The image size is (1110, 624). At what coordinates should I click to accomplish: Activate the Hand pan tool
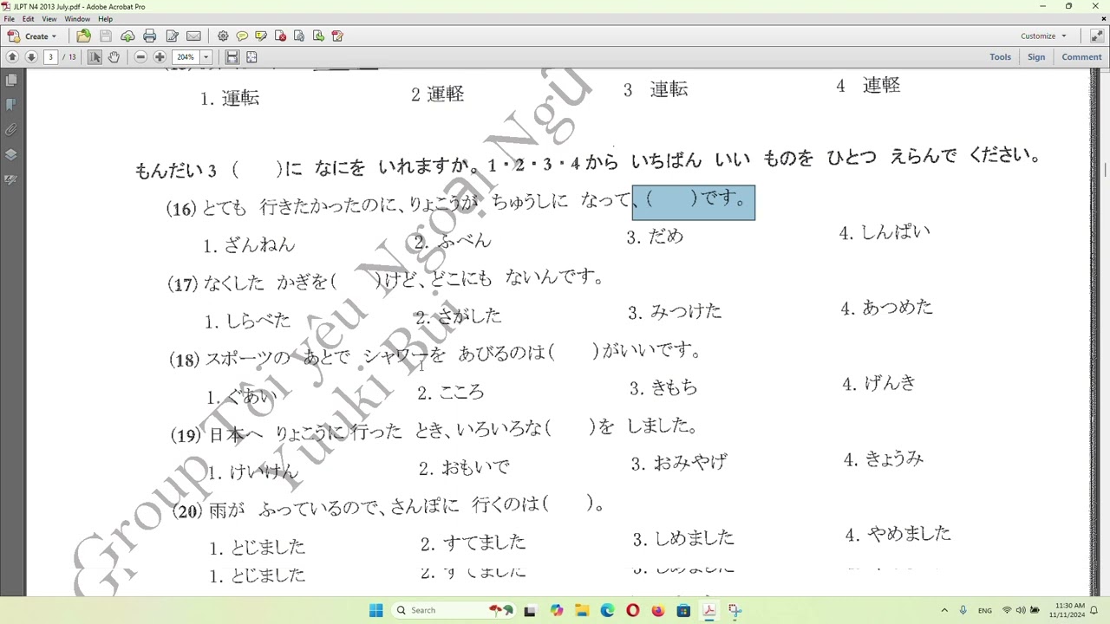(114, 57)
